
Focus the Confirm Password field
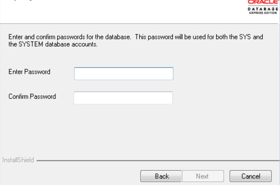(x=123, y=98)
